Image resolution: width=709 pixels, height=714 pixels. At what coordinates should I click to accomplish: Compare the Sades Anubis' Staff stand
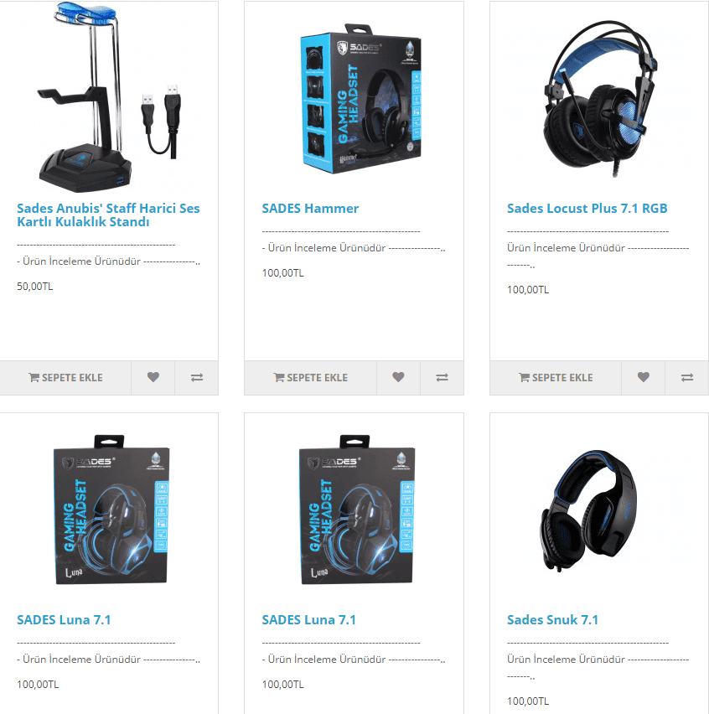[x=197, y=377]
